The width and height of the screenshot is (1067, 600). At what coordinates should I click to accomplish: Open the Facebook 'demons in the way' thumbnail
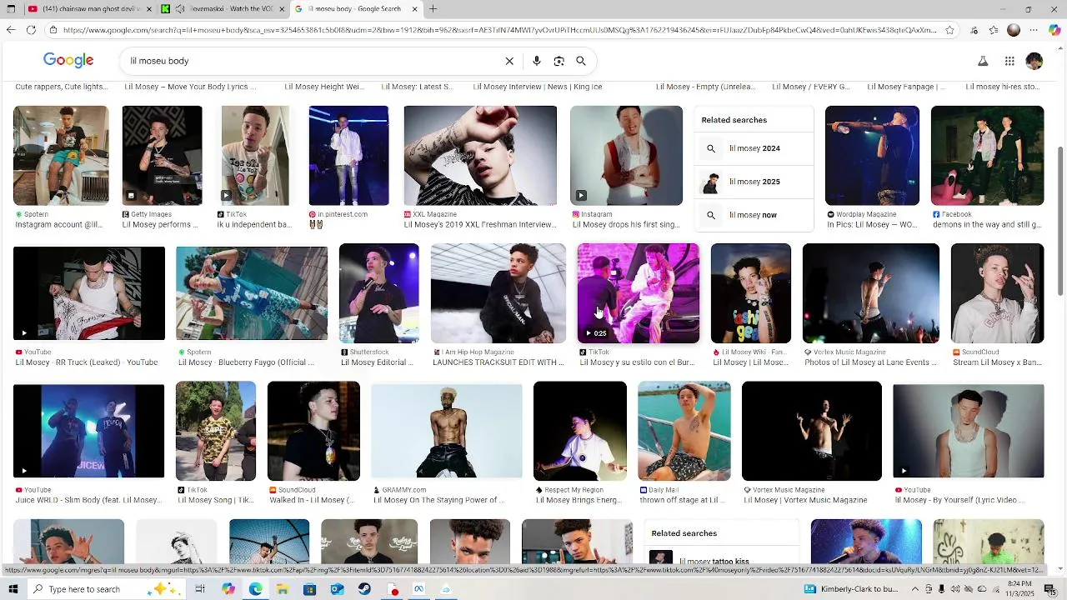[987, 156]
